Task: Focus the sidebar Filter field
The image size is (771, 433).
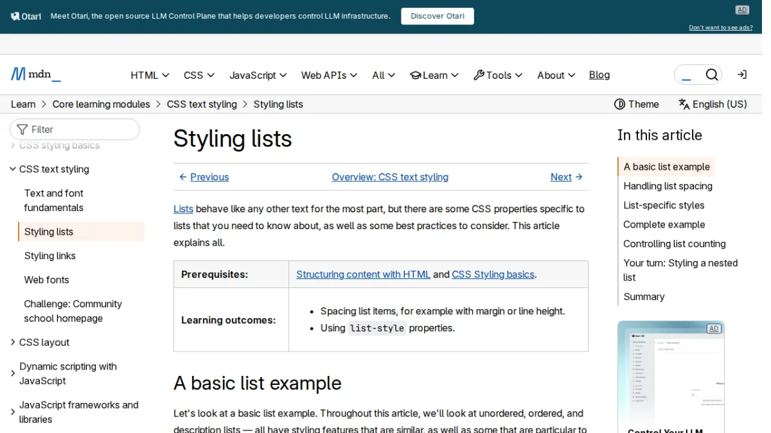Action: [x=75, y=129]
